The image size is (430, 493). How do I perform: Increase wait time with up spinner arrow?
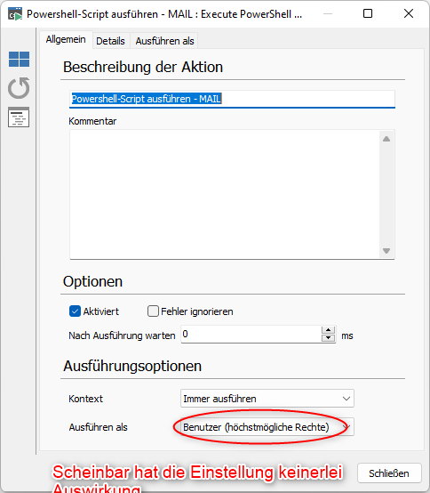point(329,330)
